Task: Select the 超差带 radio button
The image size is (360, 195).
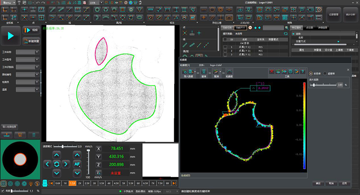Action: point(325,73)
